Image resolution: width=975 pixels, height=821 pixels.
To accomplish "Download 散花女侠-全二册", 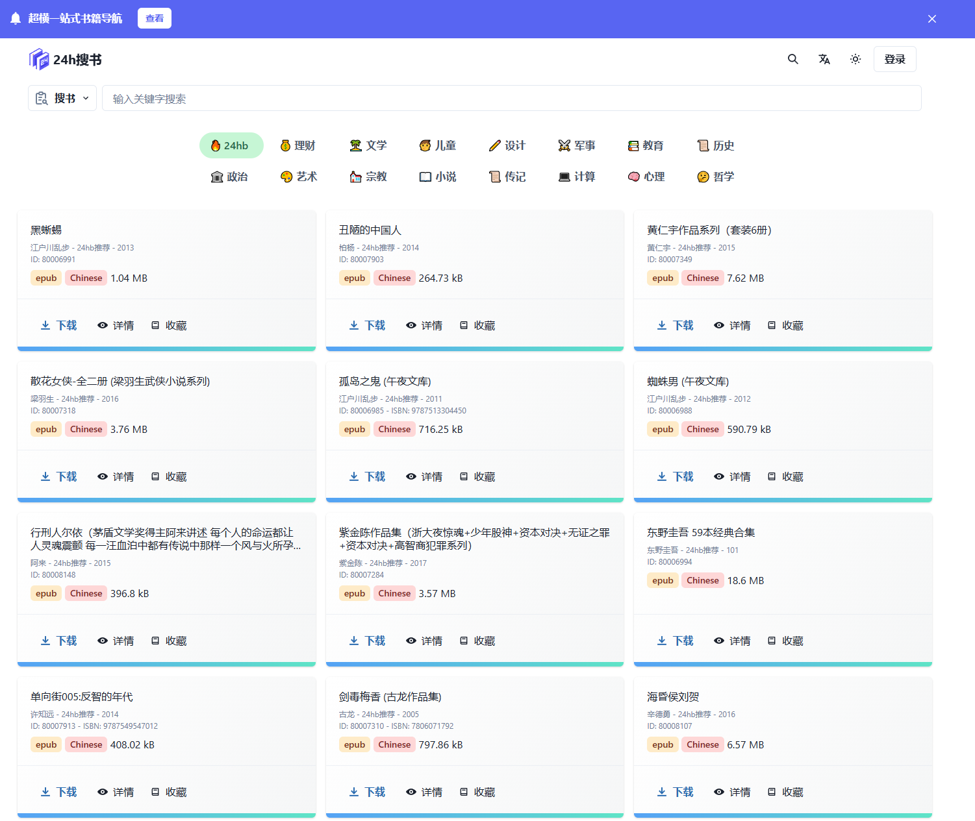I will coord(59,476).
